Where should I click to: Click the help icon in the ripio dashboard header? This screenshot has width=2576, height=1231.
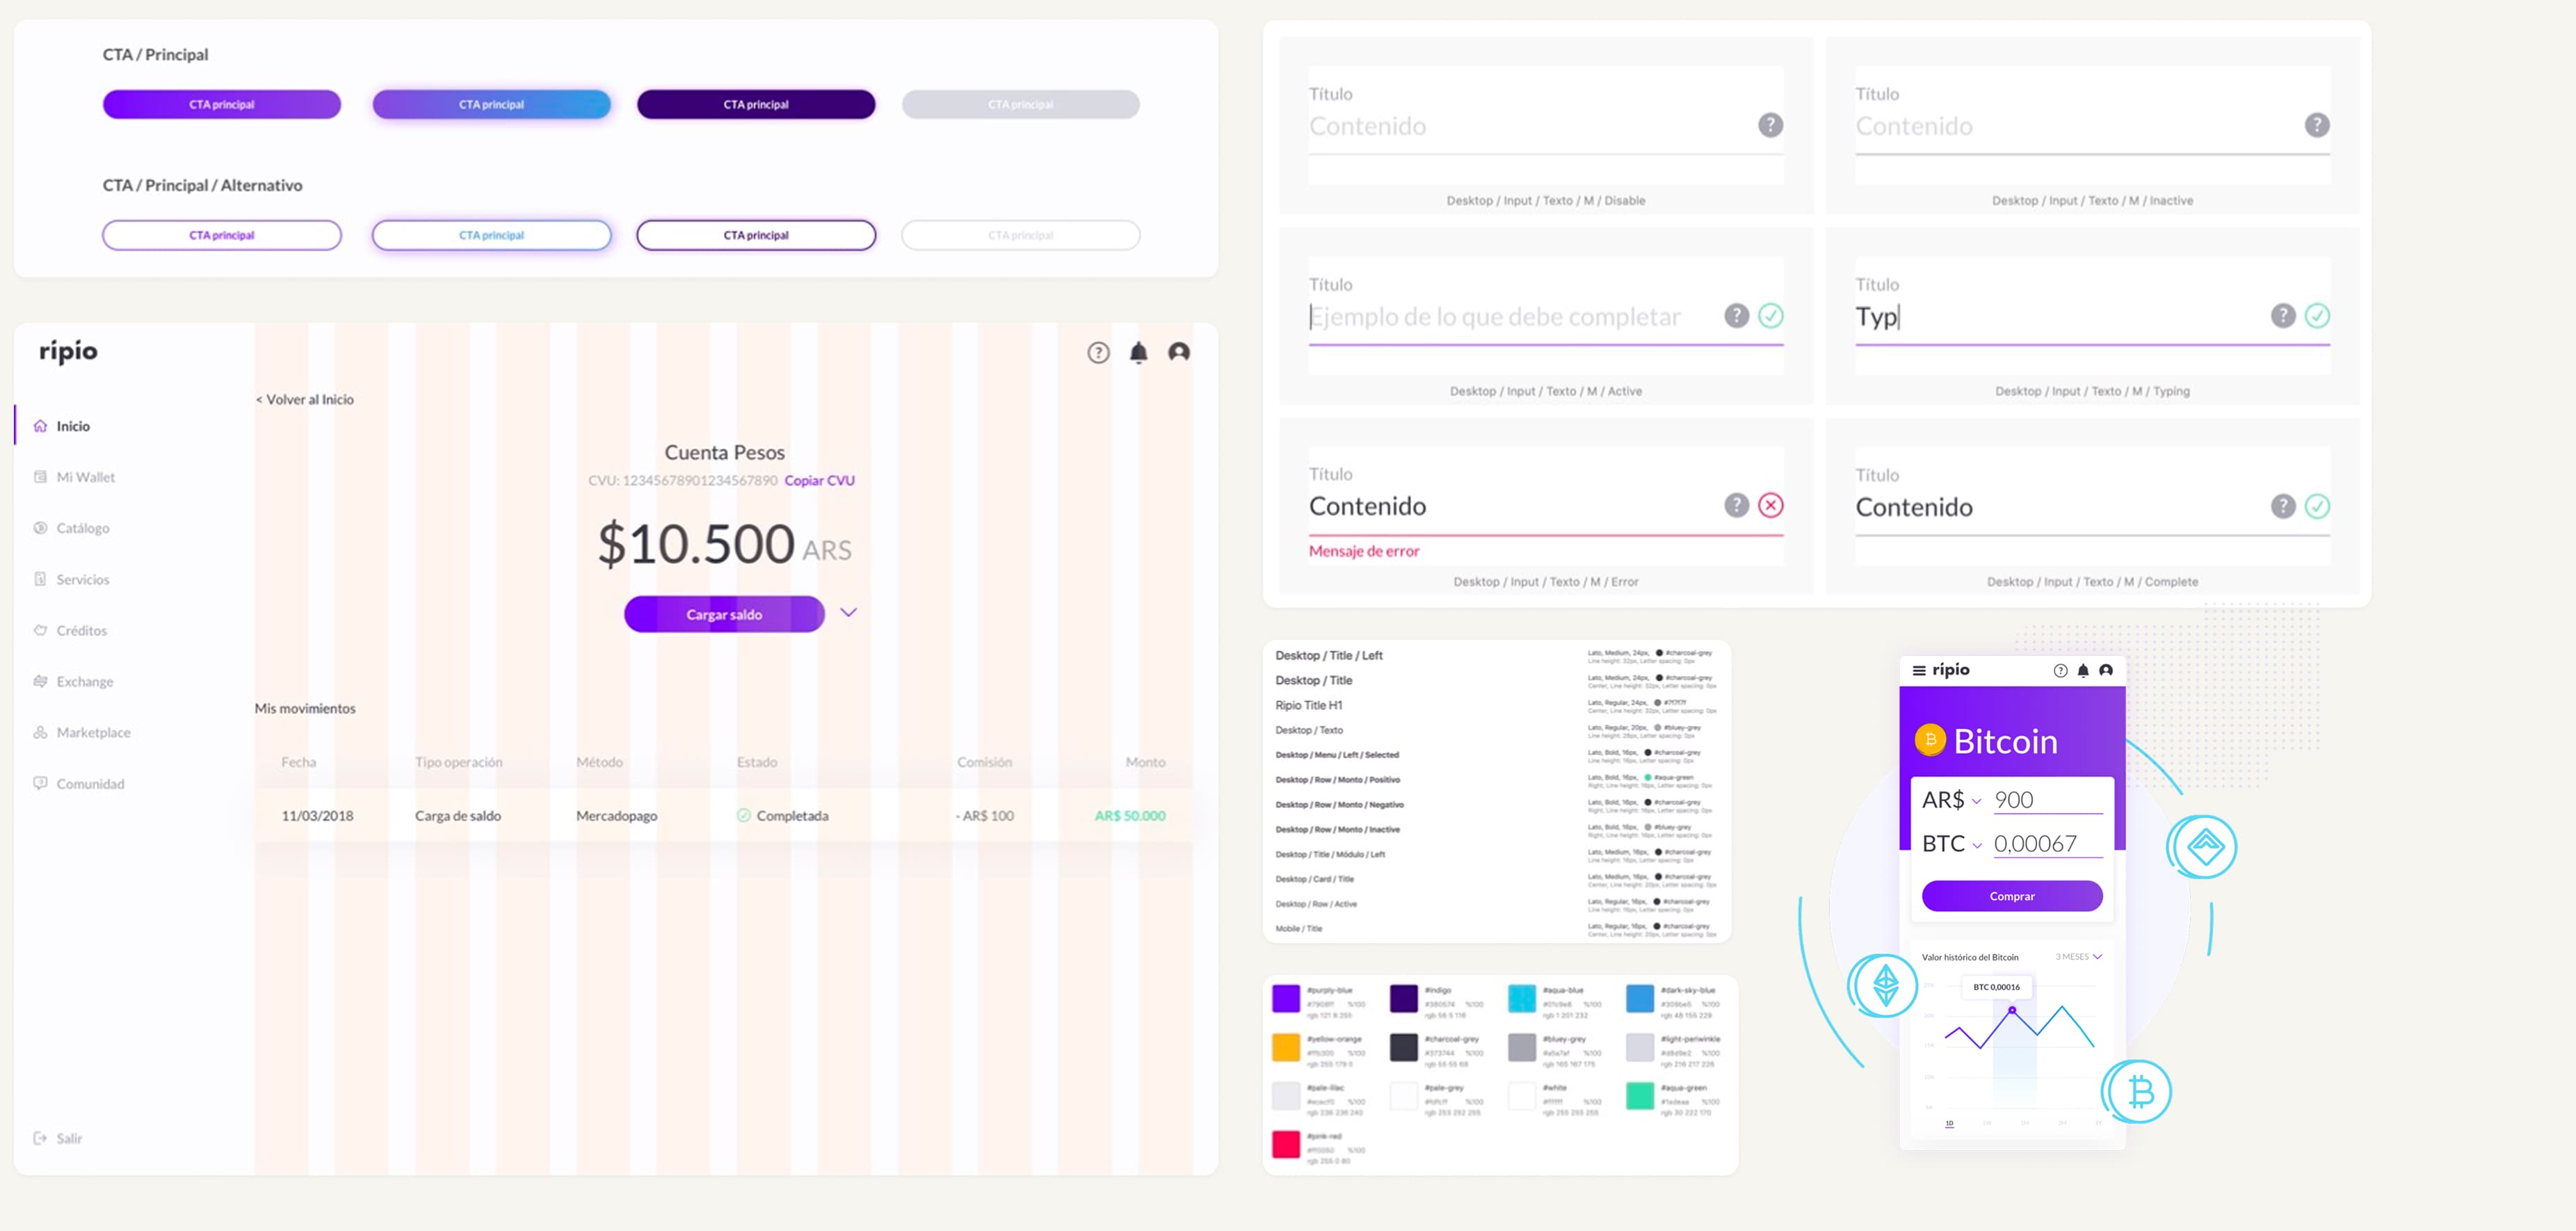[x=1098, y=352]
